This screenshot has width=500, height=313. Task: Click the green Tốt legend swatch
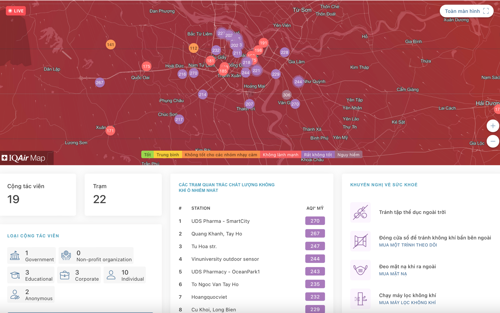tap(147, 155)
